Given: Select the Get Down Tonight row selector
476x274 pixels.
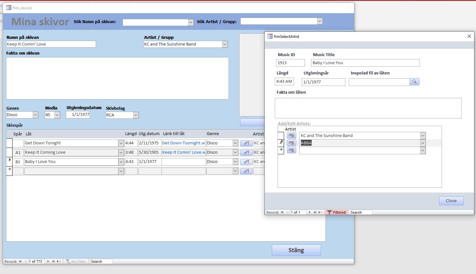Looking at the screenshot, I should pos(9,143).
